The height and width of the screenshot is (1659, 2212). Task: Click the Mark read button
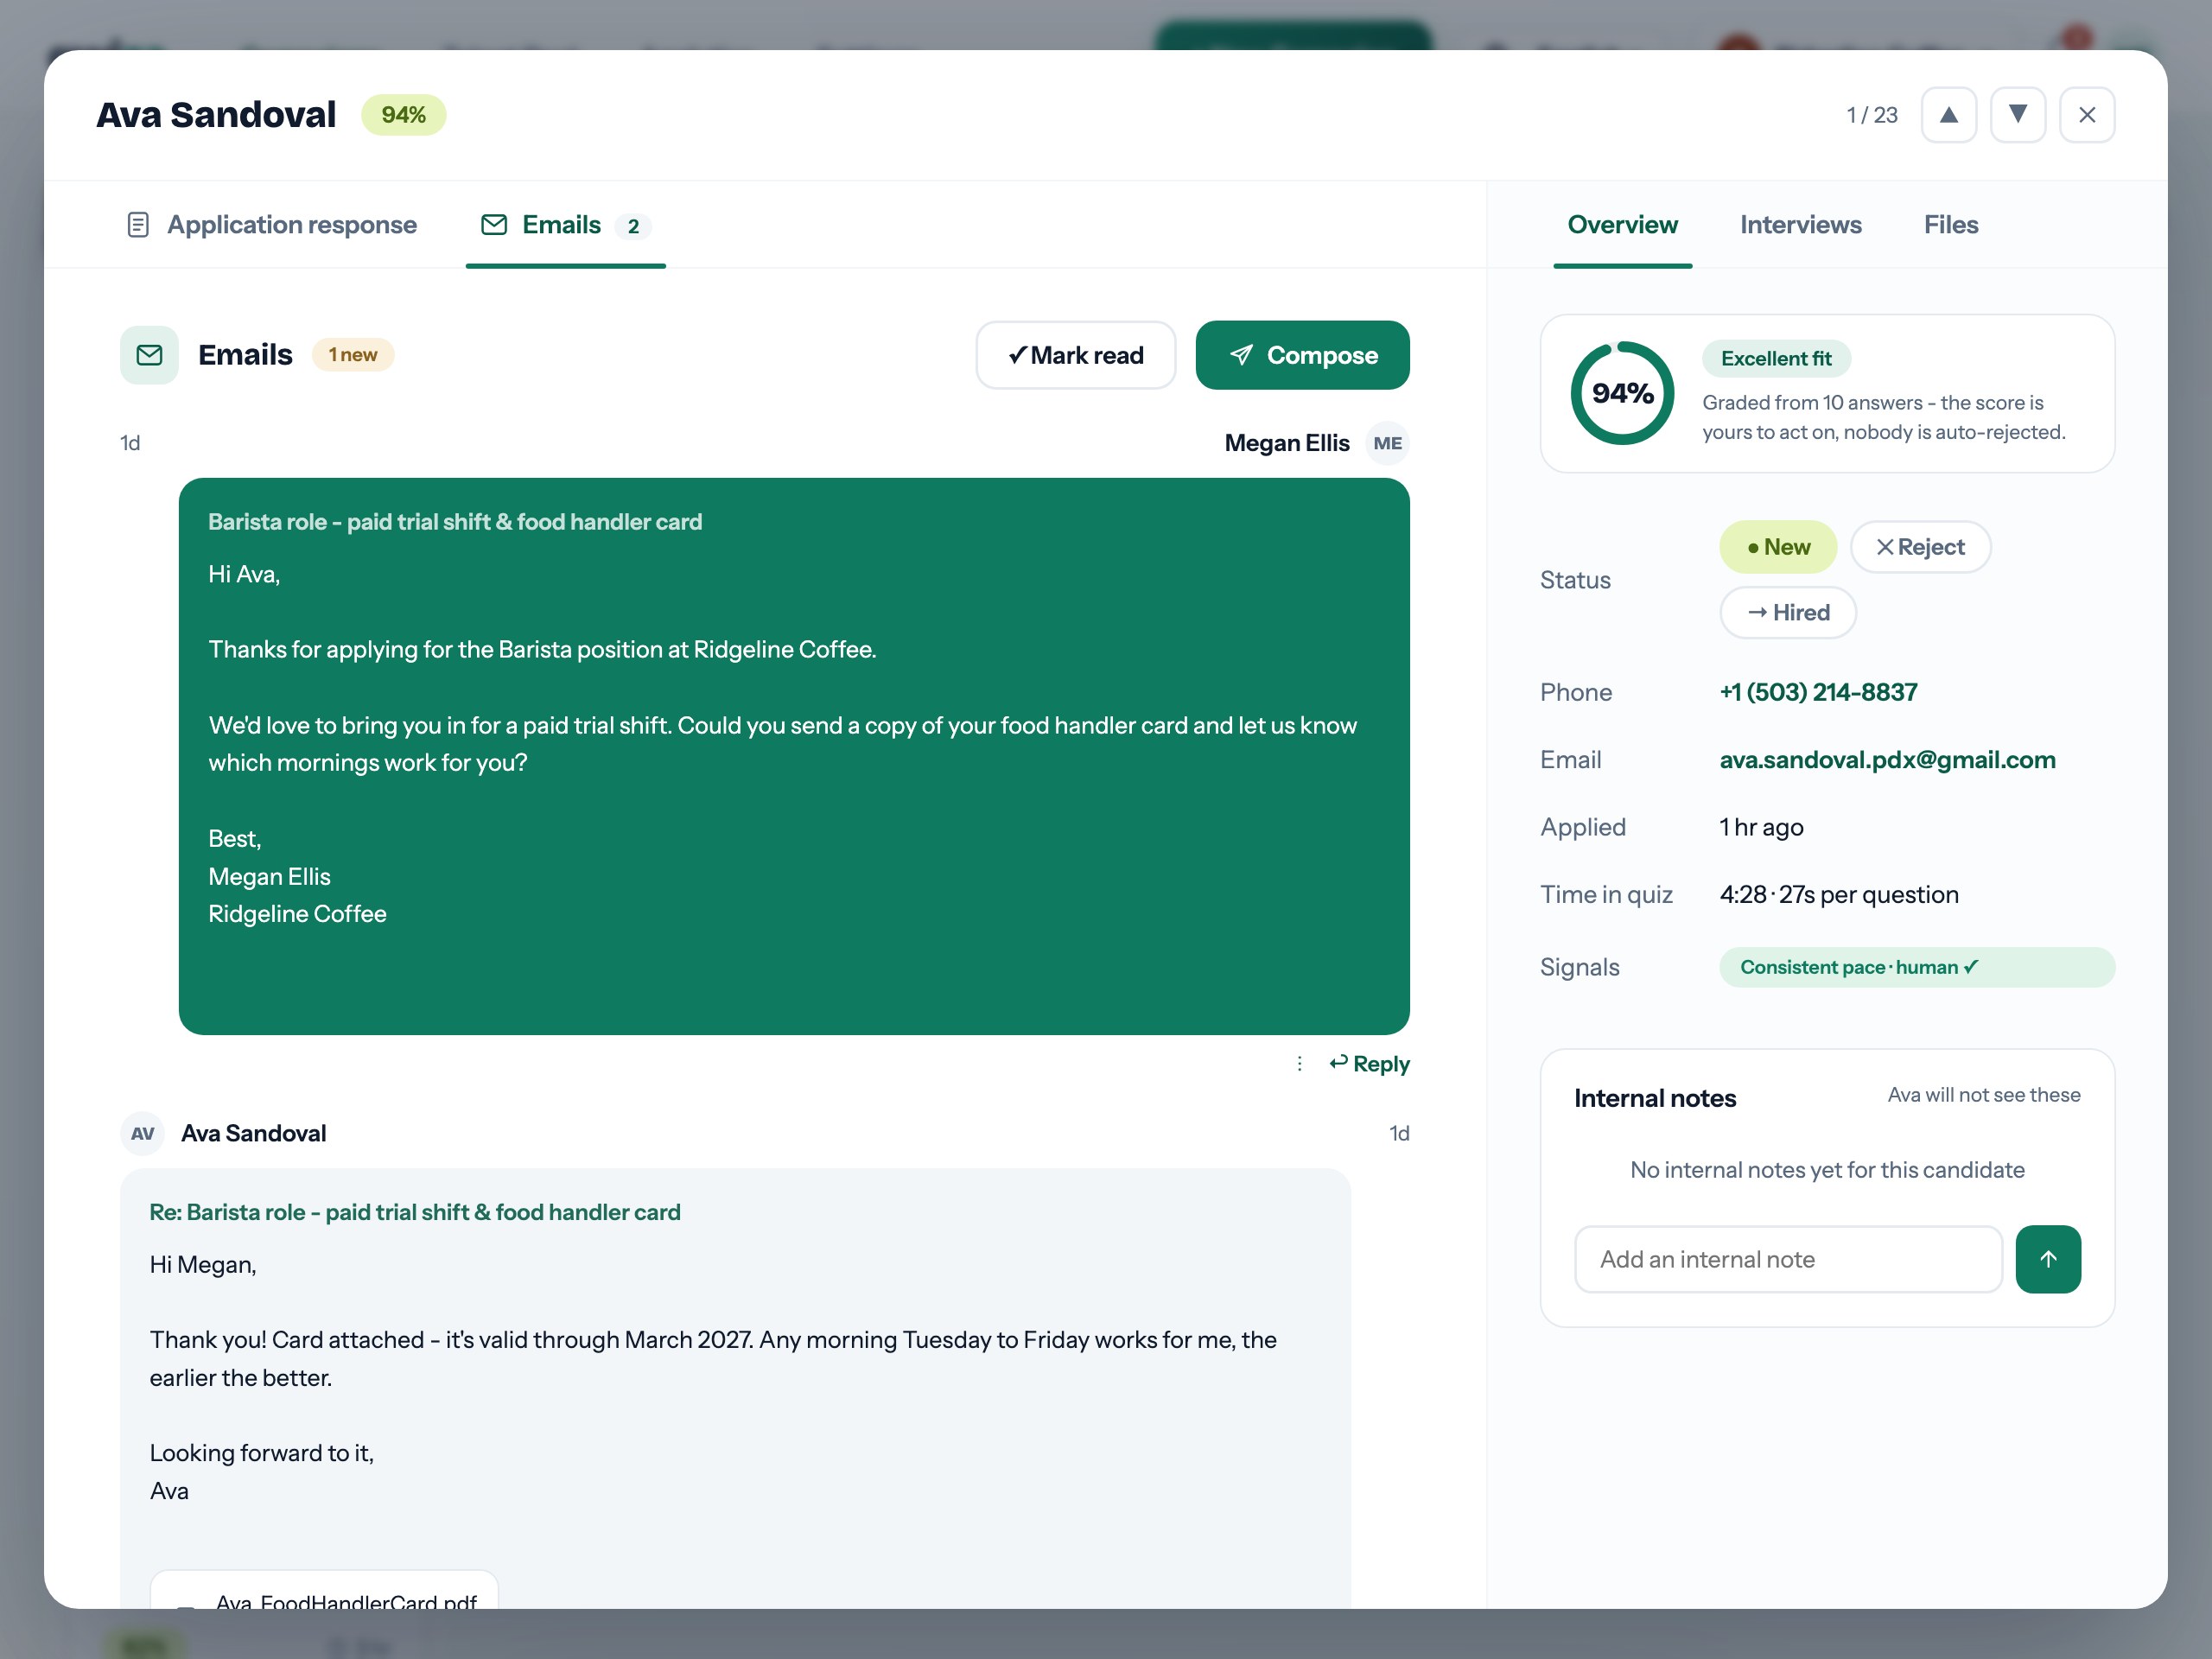click(x=1075, y=355)
